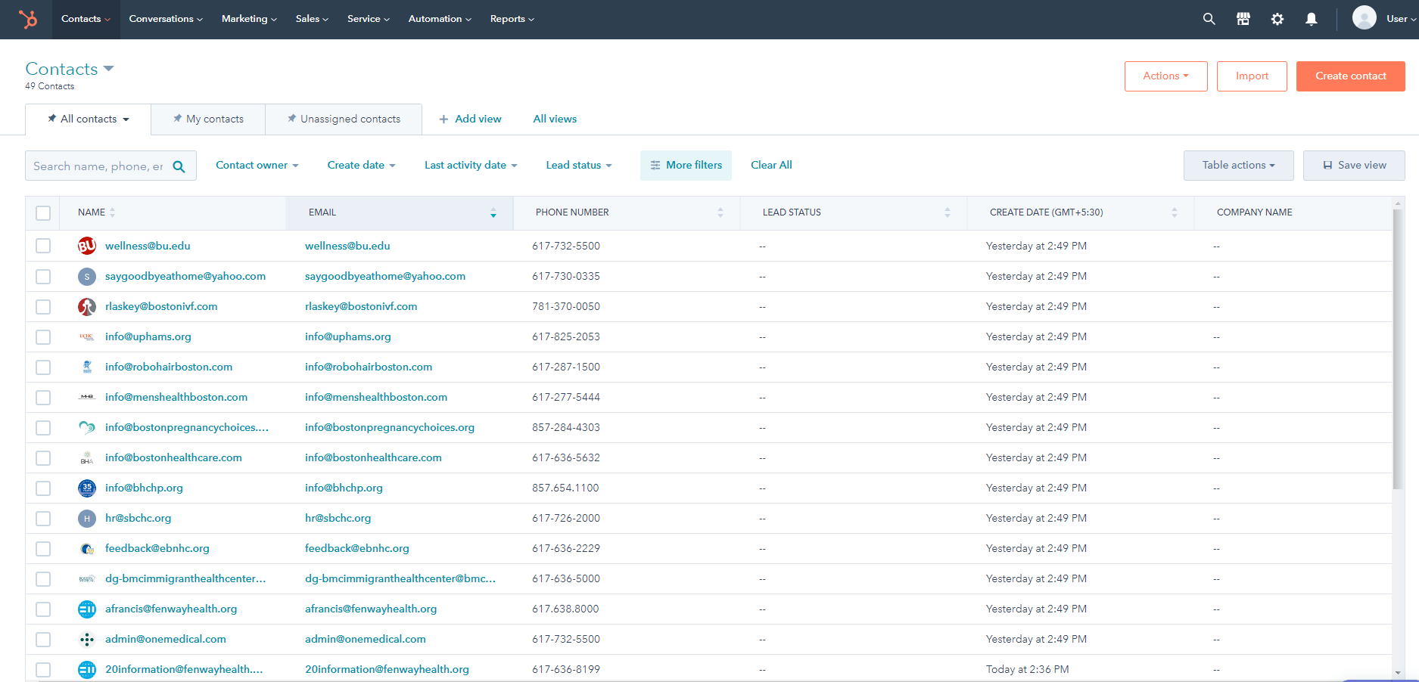
Task: Check the box for hr@sbchc.org
Action: (x=43, y=518)
